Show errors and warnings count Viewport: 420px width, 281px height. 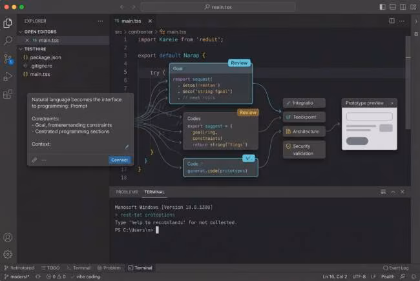click(x=56, y=276)
